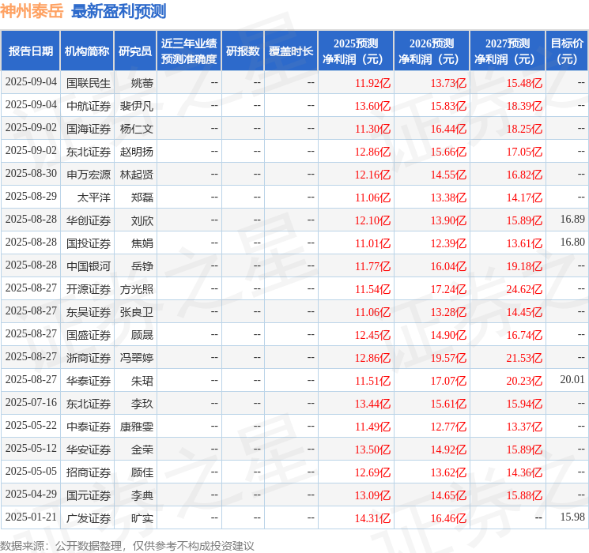Viewport: 589px width, 553px height.
Task: Click researcher name 张良卫
Action: 136,312
